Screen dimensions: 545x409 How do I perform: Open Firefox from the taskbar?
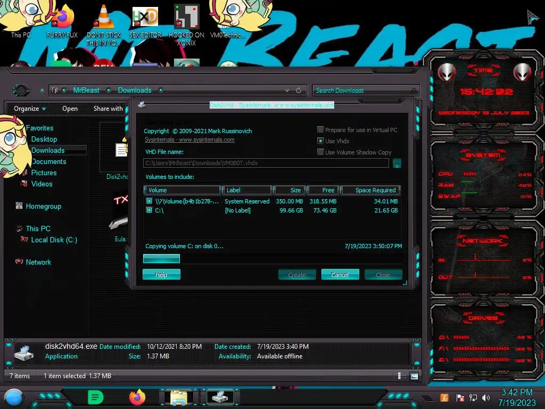pyautogui.click(x=137, y=397)
